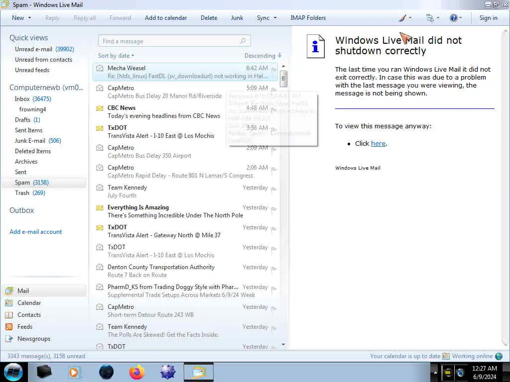Collapse the Computernewb account header
510x382 pixels.
pos(46,88)
